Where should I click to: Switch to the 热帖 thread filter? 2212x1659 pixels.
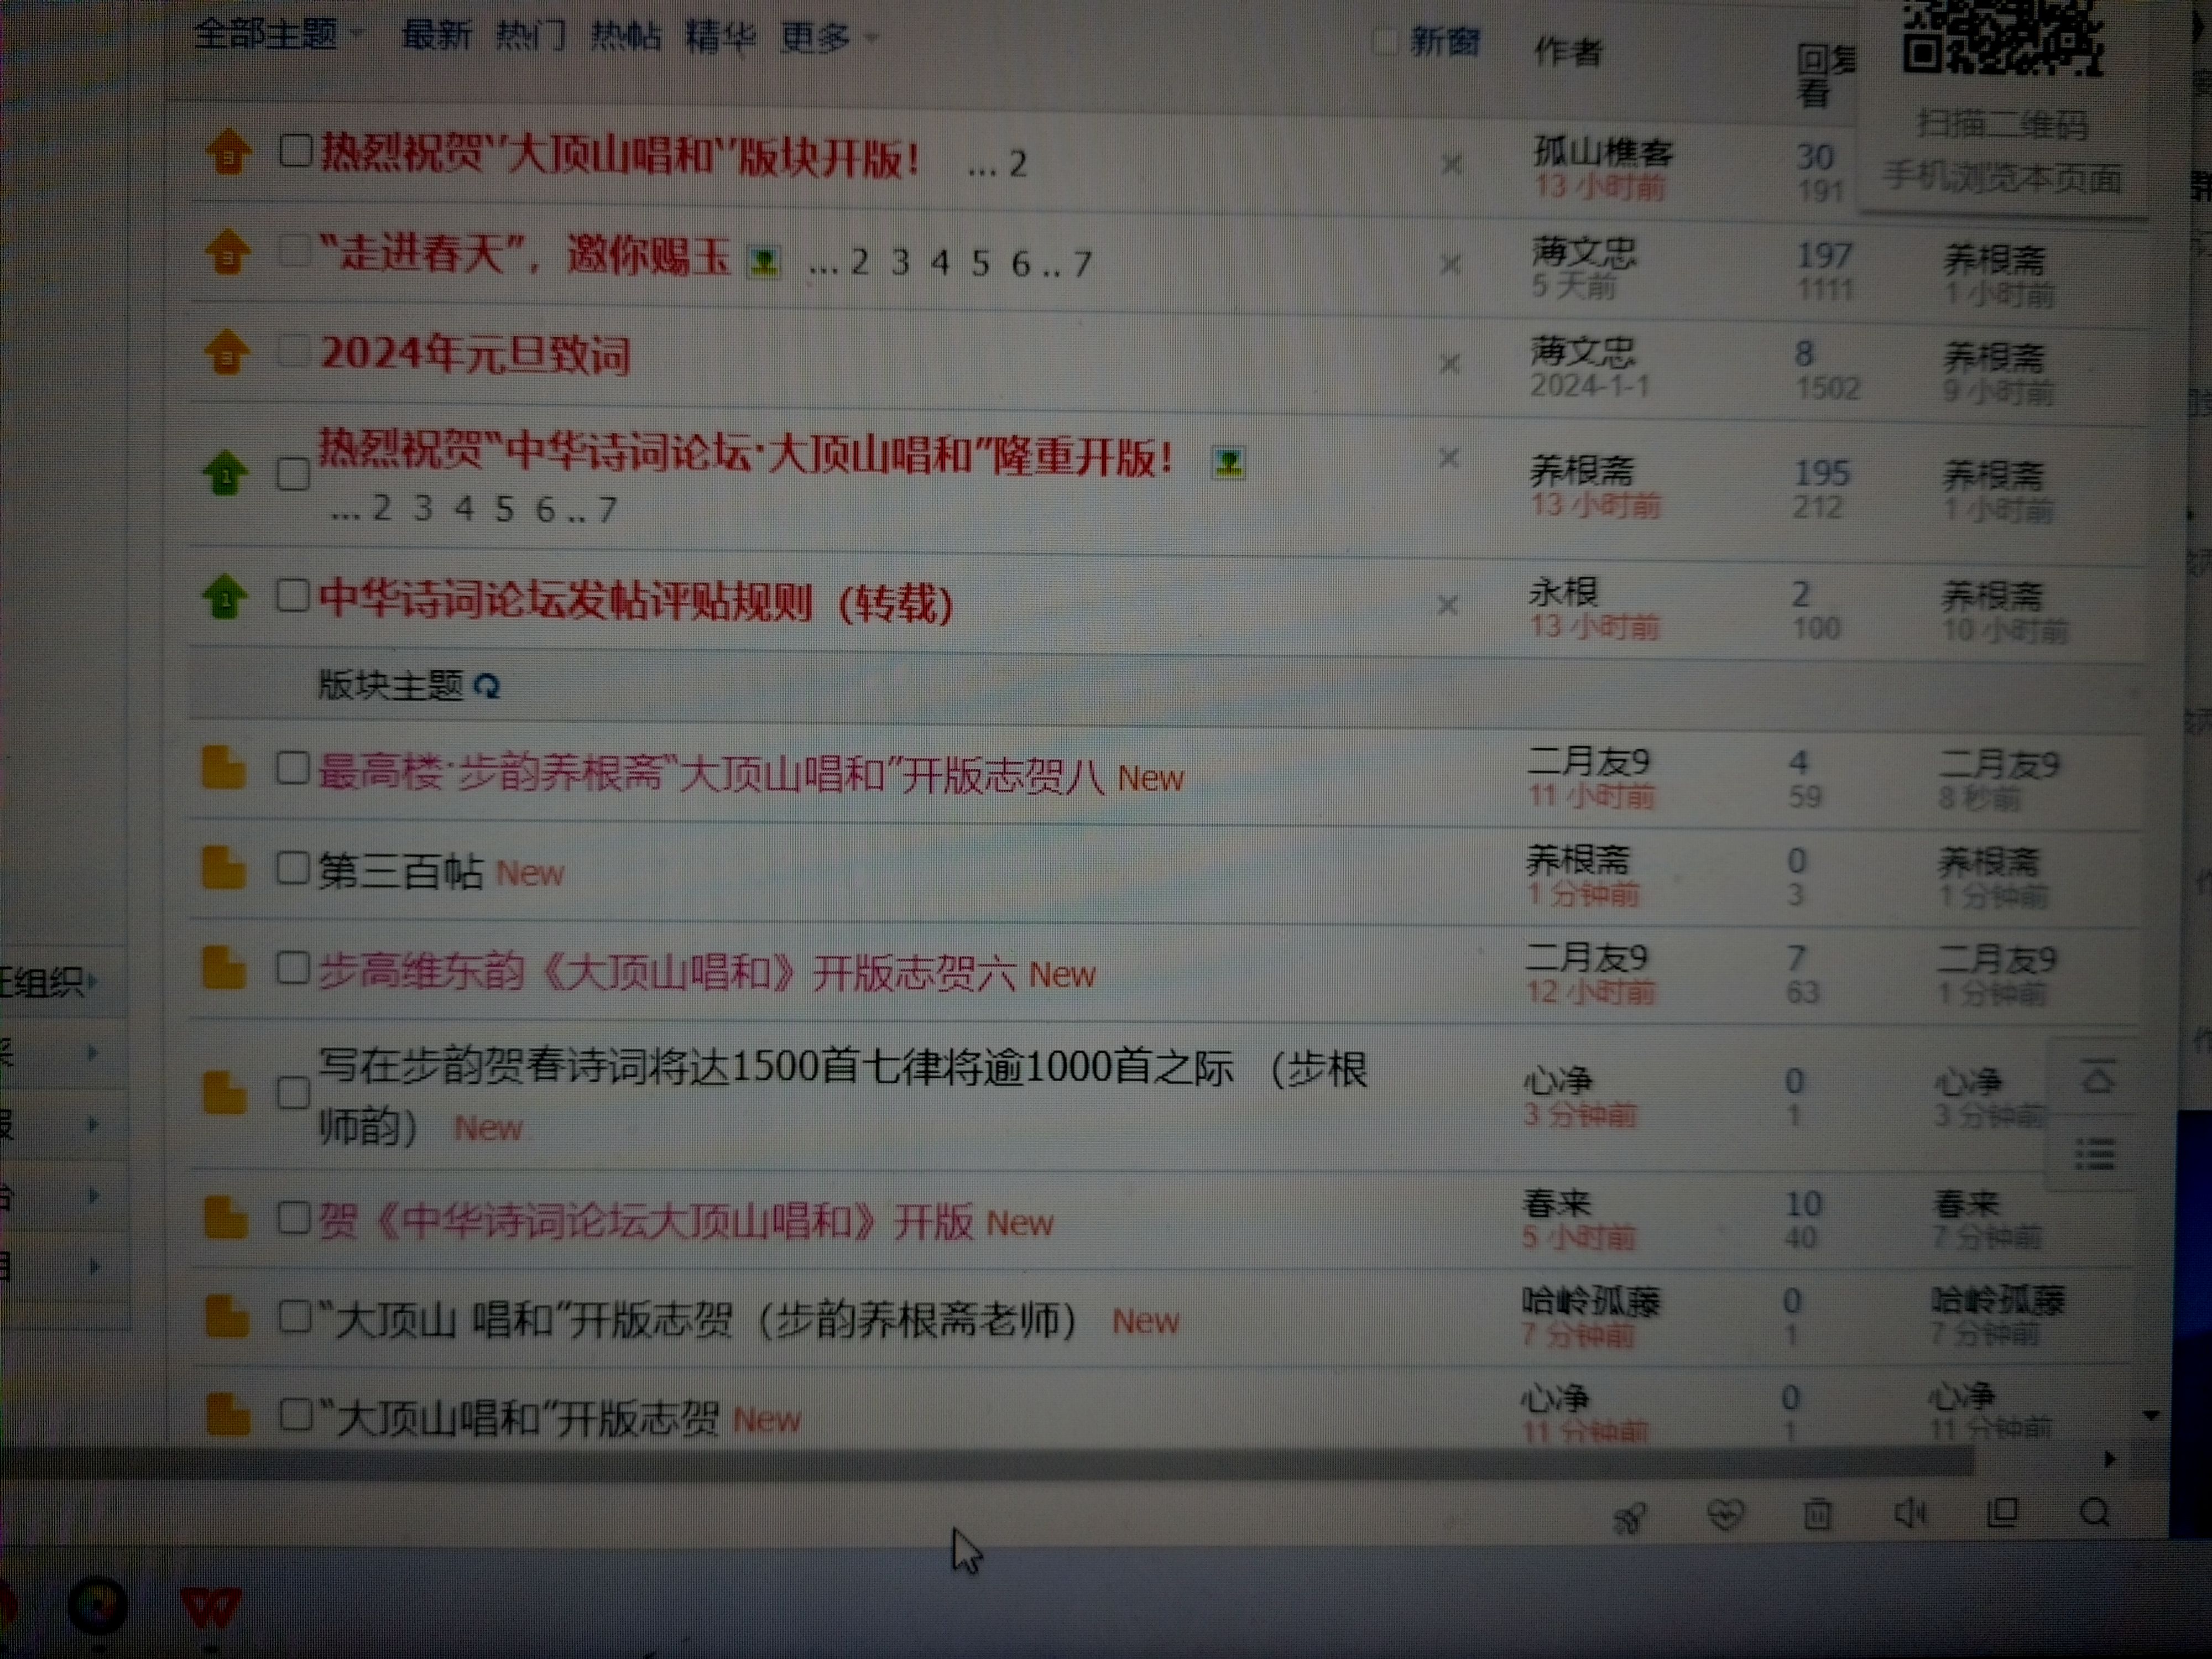coord(625,36)
